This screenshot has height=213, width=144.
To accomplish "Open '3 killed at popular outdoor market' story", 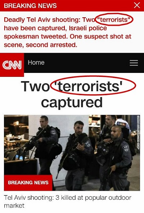I will pyautogui.click(x=68, y=202).
